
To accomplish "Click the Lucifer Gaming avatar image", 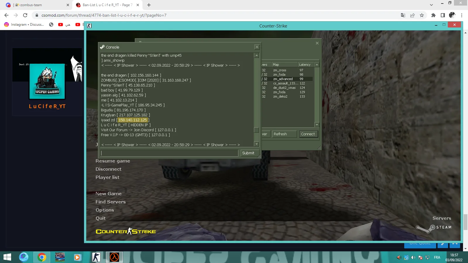I will point(47,81).
